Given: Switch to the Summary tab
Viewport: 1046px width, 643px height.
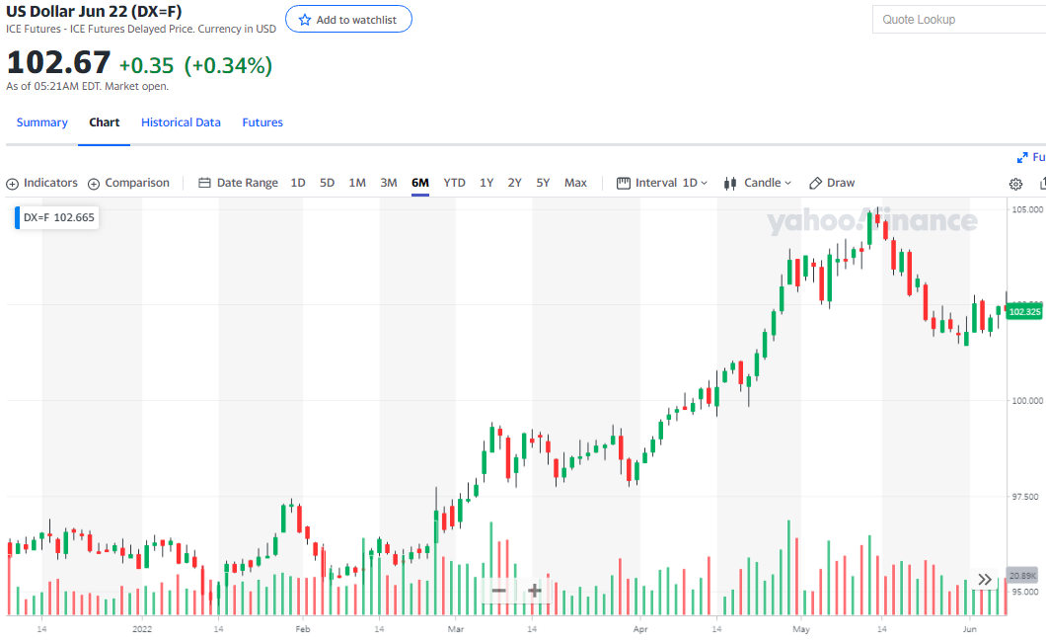Looking at the screenshot, I should pos(42,122).
